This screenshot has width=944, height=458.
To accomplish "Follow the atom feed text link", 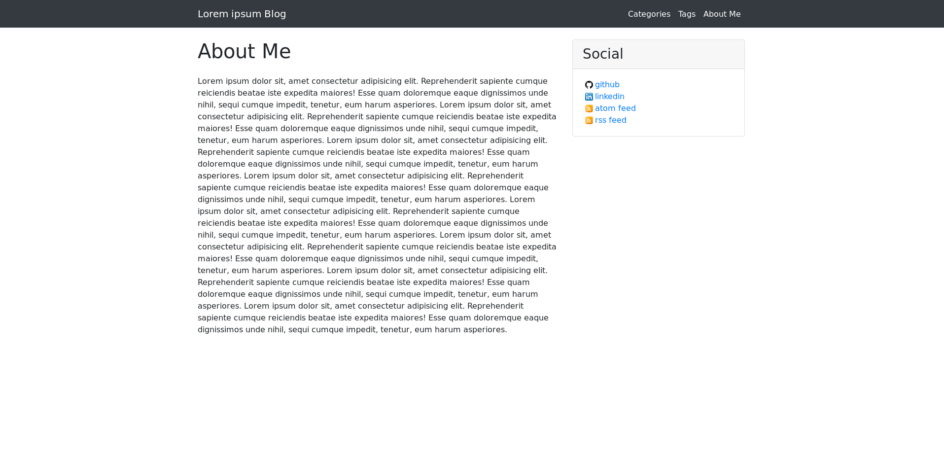I will [x=615, y=108].
